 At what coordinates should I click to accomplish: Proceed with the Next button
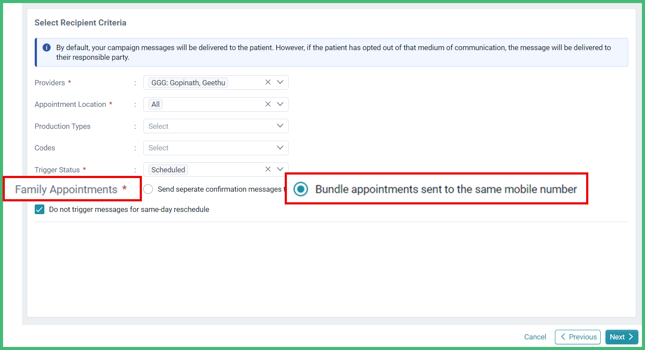point(622,337)
